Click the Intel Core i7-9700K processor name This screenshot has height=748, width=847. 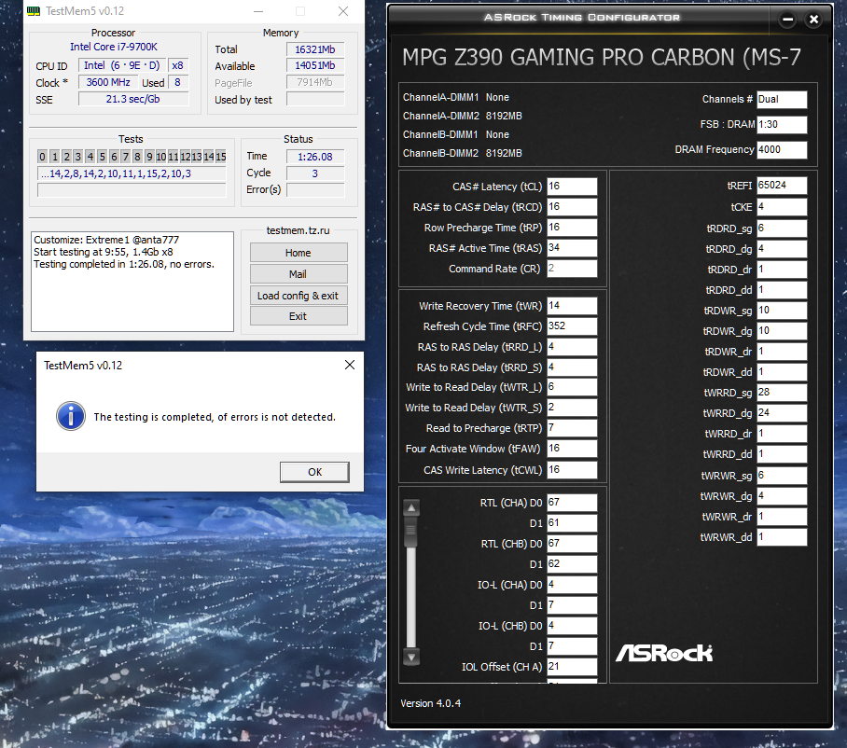click(114, 47)
